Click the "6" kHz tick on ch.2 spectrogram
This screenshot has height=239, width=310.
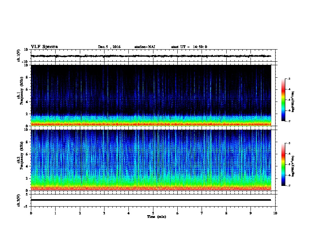pos(27,154)
